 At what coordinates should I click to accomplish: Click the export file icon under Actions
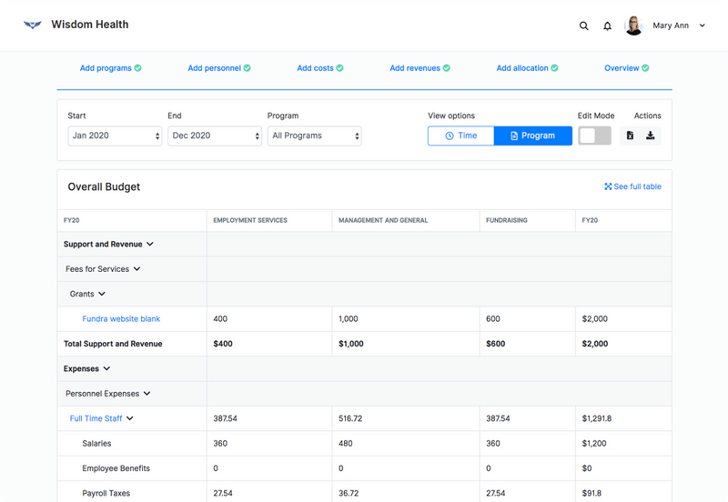coord(630,136)
